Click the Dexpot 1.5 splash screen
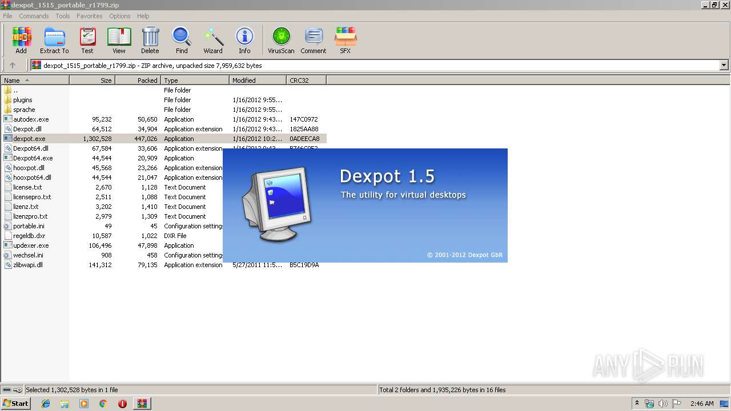Screen dimensions: 731x411 365,205
